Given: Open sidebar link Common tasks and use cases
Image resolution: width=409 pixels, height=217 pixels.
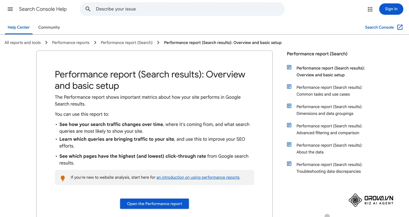Looking at the screenshot, I should point(330,91).
